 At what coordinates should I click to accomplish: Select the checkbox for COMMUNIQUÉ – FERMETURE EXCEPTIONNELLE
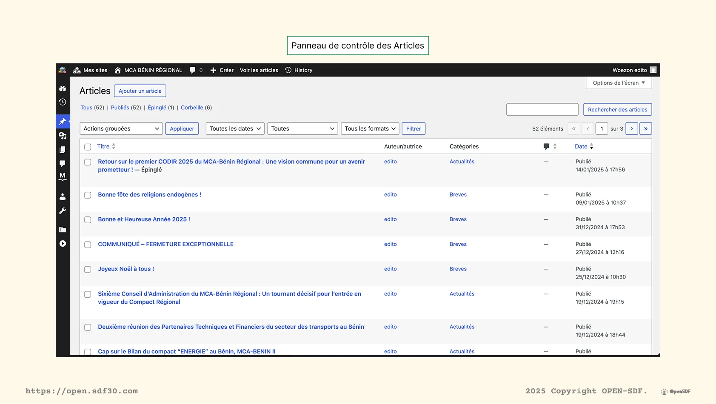pyautogui.click(x=88, y=245)
